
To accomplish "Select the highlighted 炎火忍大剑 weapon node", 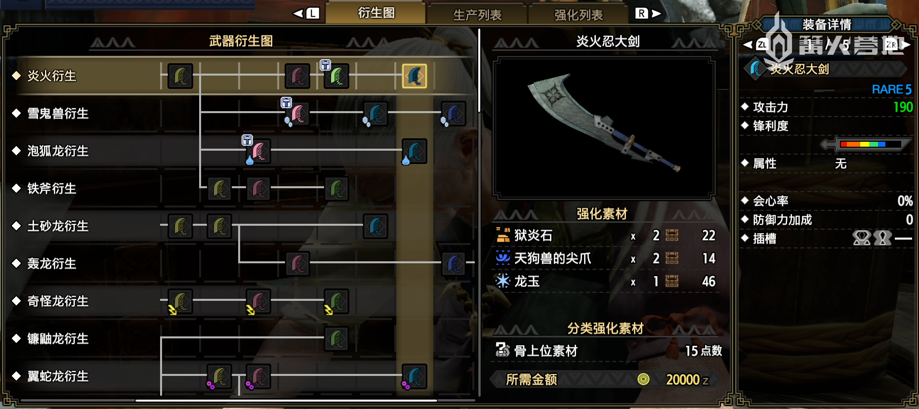I will 414,76.
